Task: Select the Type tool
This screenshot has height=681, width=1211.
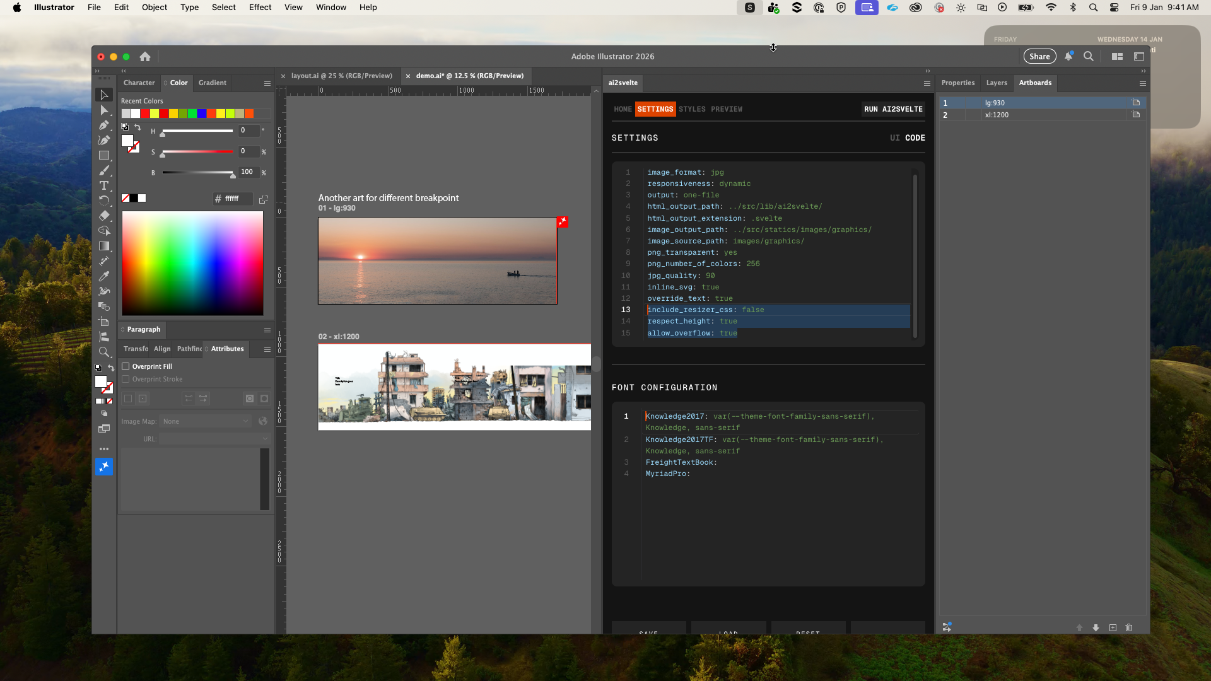Action: point(104,185)
